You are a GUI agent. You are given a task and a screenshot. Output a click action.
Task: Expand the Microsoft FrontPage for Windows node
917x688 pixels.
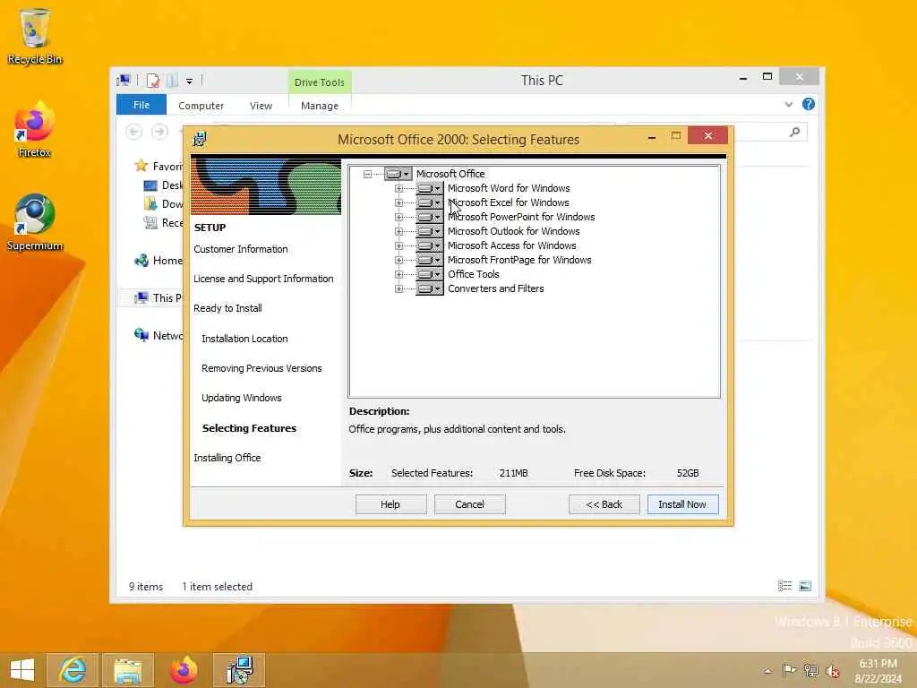point(399,261)
